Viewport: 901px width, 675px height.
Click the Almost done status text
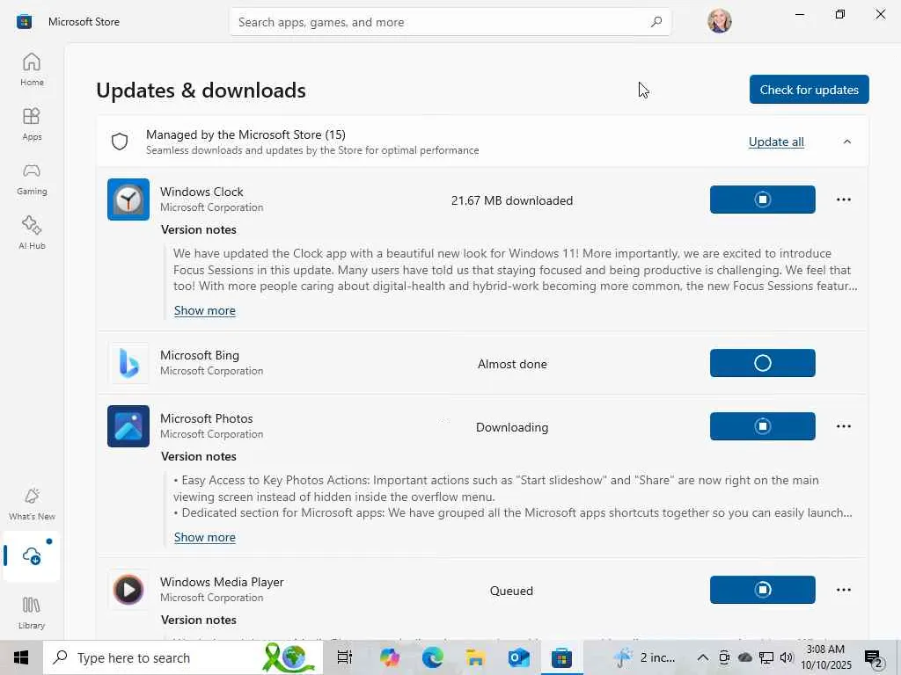512,364
